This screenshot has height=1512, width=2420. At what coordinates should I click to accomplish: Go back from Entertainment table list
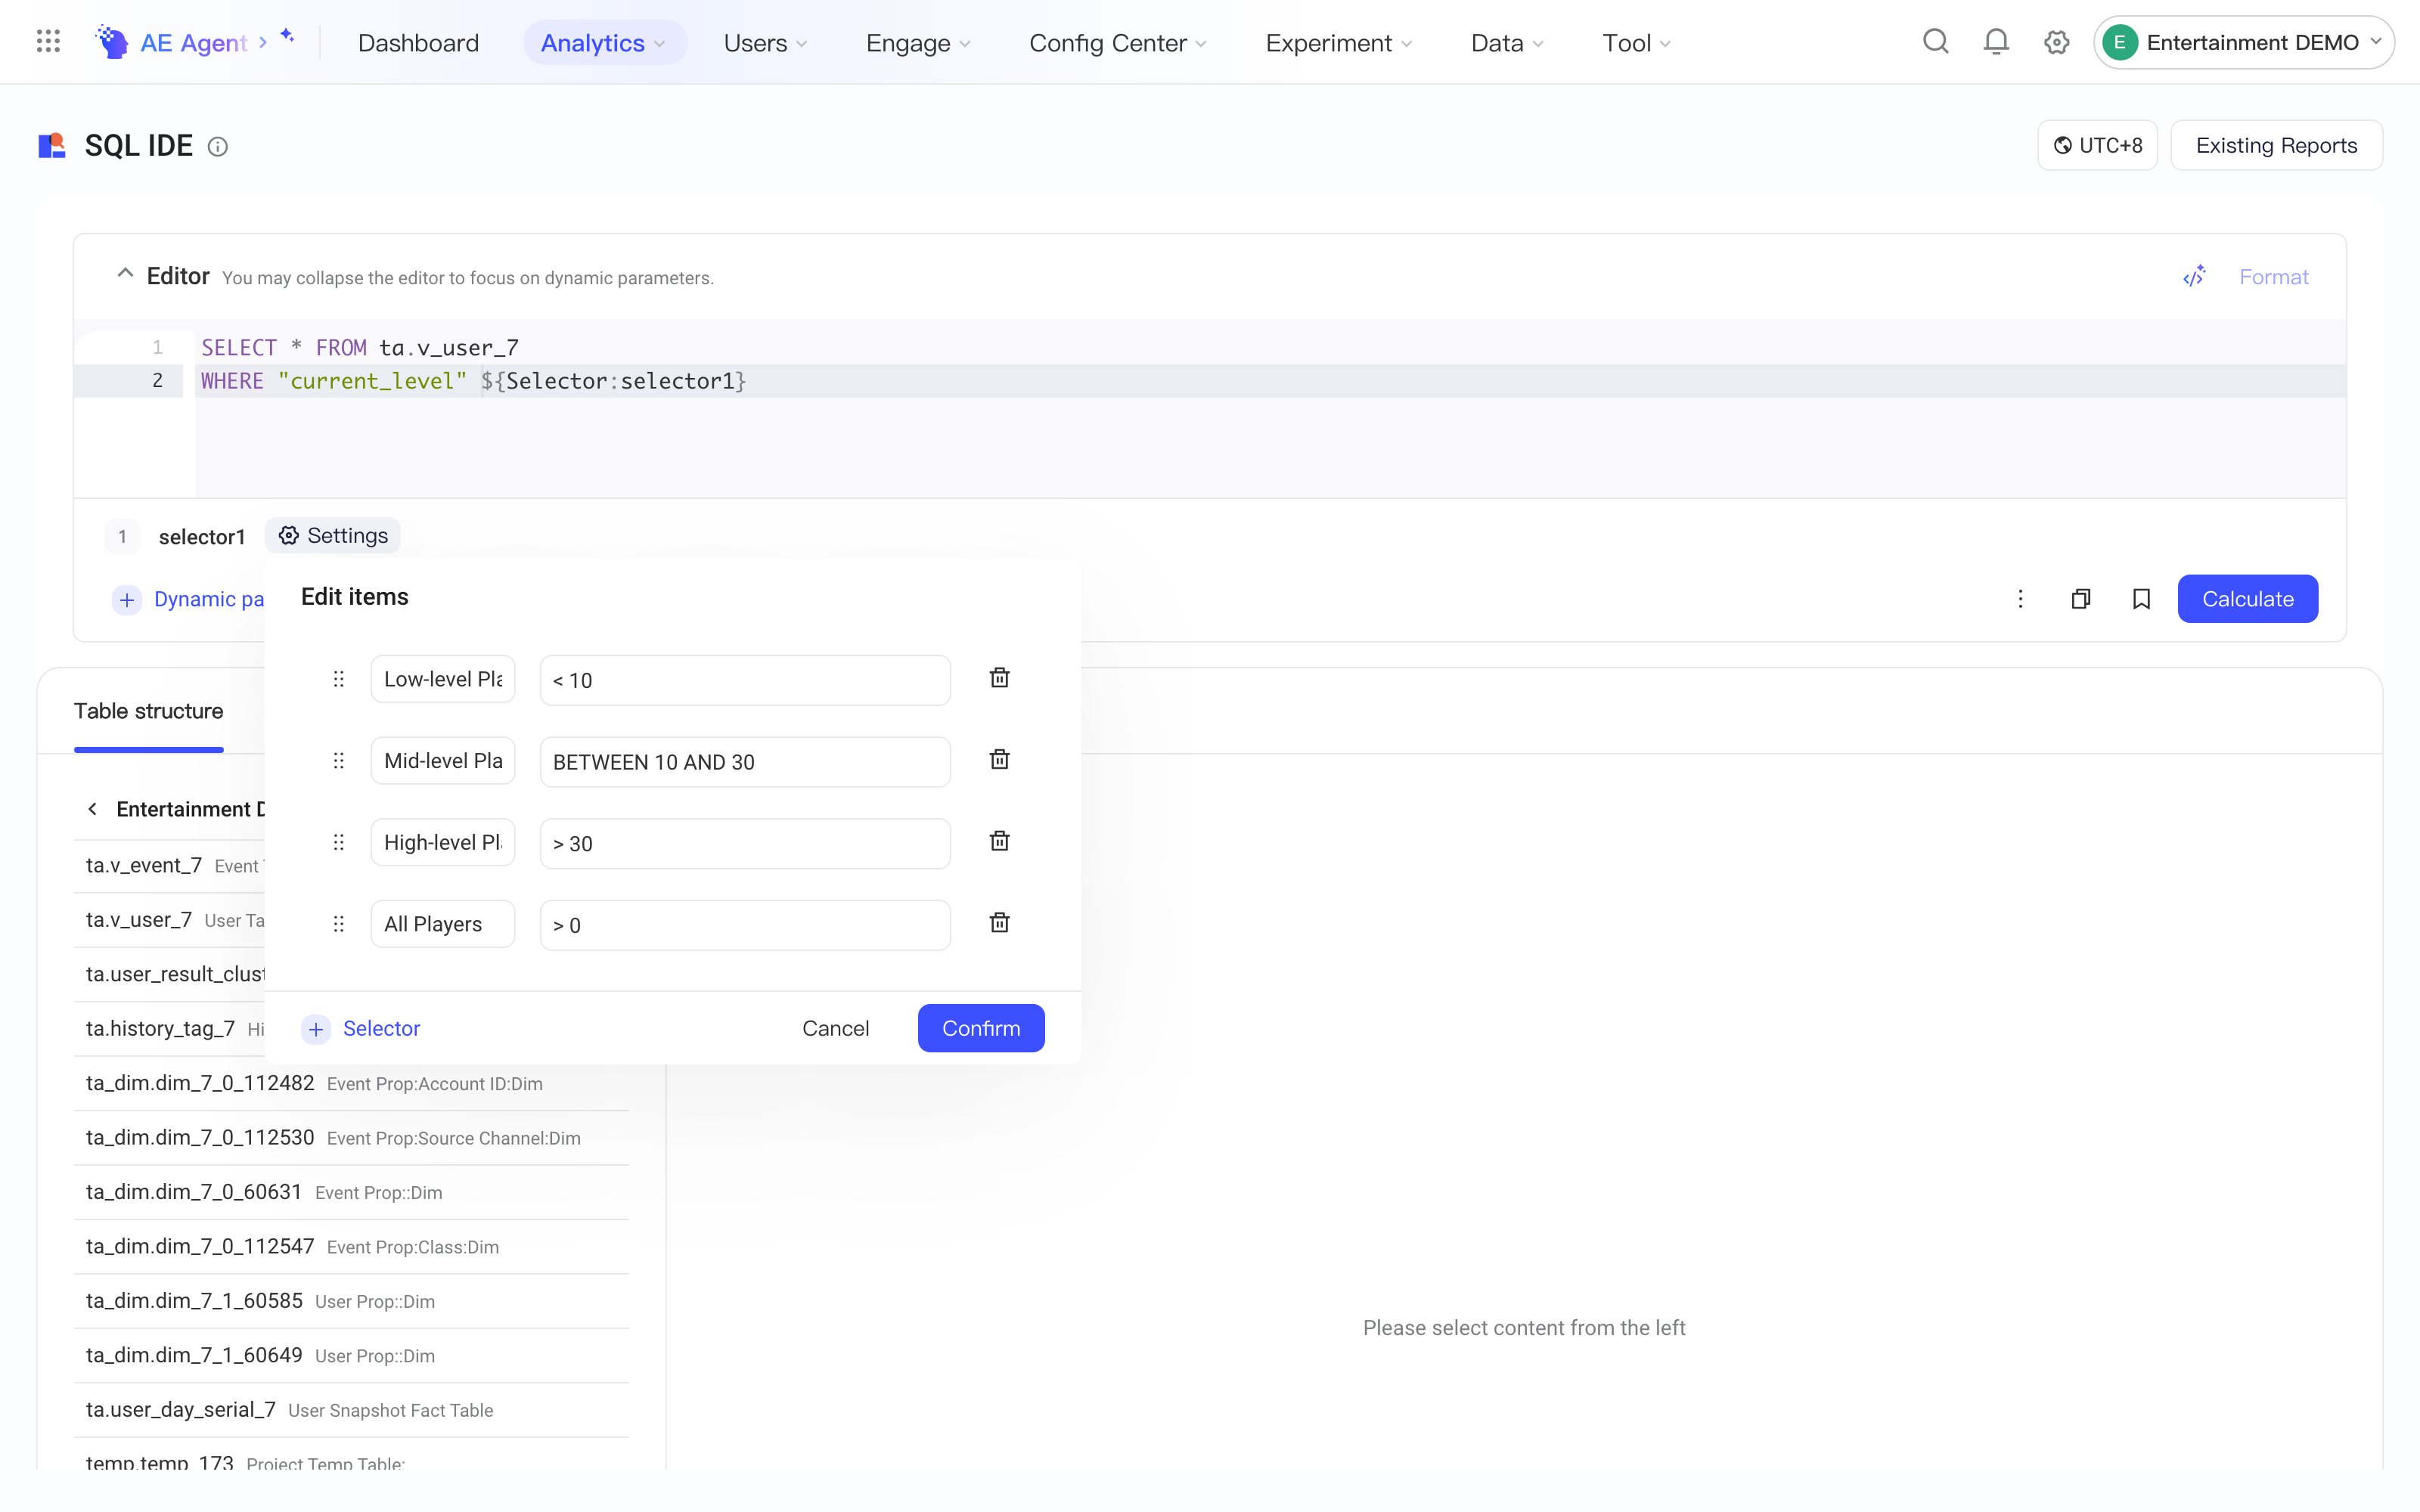(x=92, y=809)
